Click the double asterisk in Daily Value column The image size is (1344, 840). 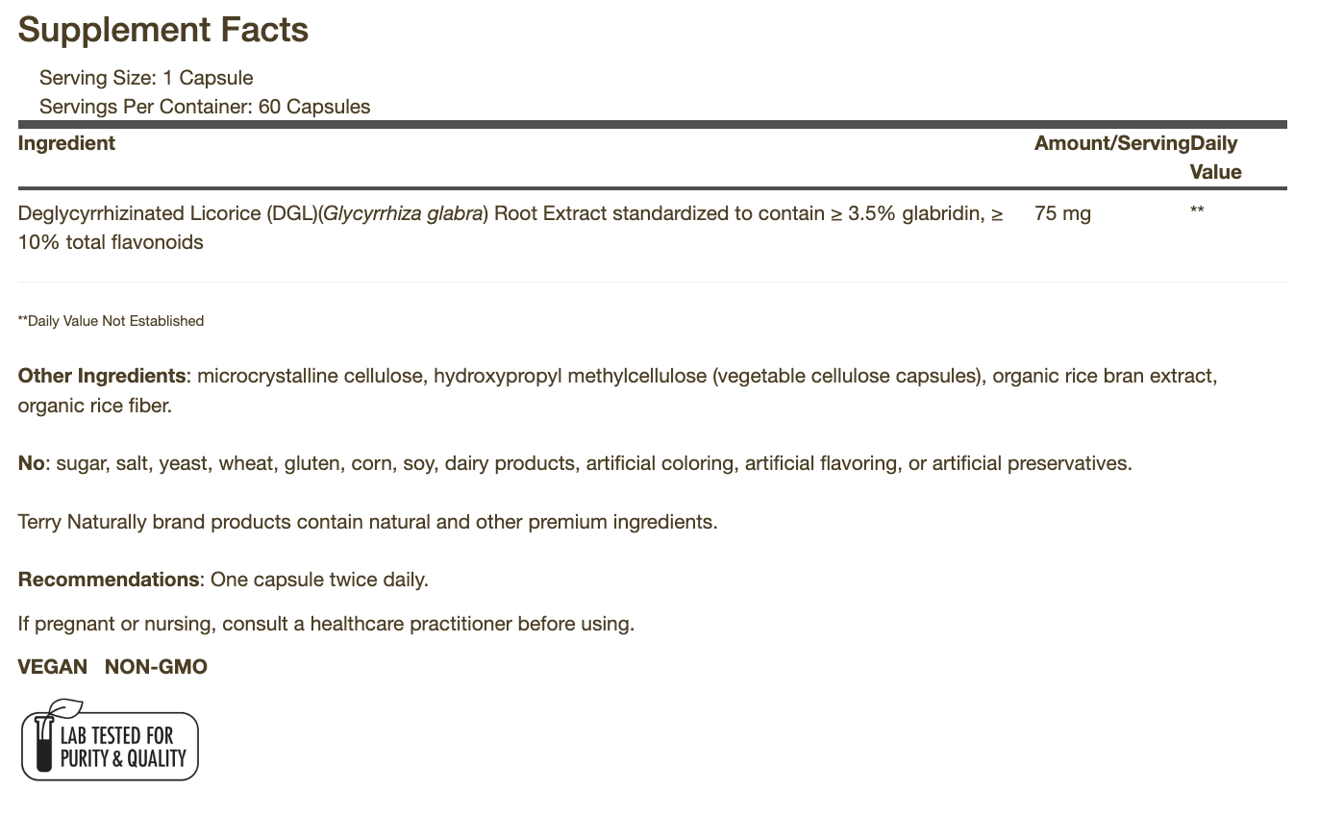1197,210
